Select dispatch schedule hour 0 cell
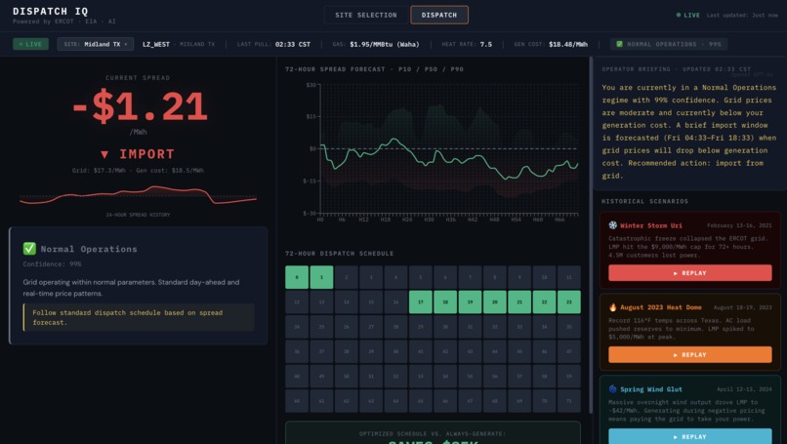The height and width of the screenshot is (444, 787). (x=297, y=277)
